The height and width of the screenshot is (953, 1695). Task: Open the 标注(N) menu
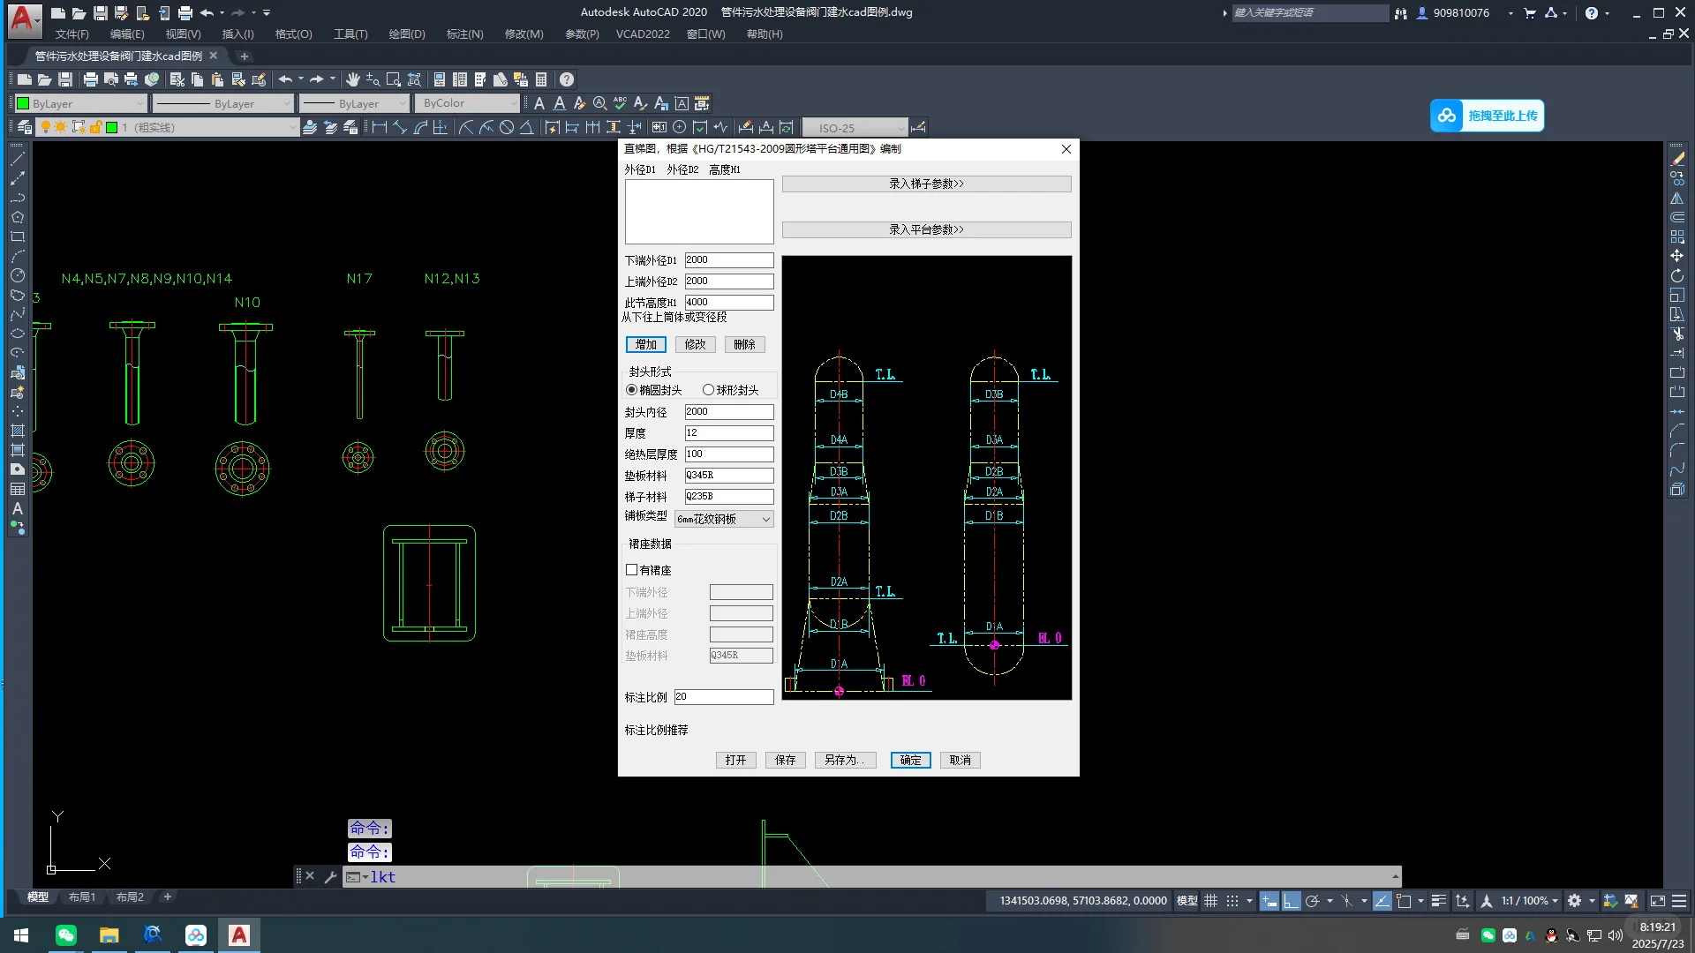point(465,34)
